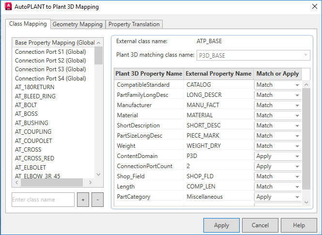Select AT_COUPOLET in class list
The height and width of the screenshot is (235, 322).
[33, 141]
